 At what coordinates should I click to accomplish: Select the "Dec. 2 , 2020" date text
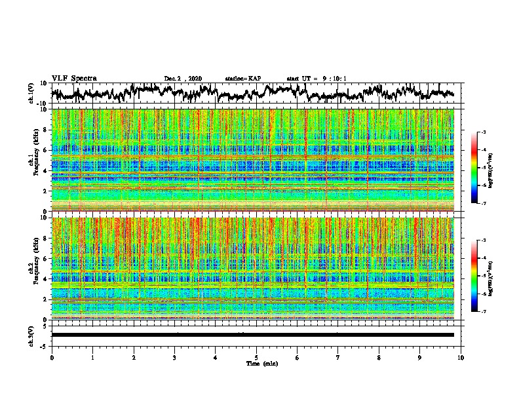[183, 79]
